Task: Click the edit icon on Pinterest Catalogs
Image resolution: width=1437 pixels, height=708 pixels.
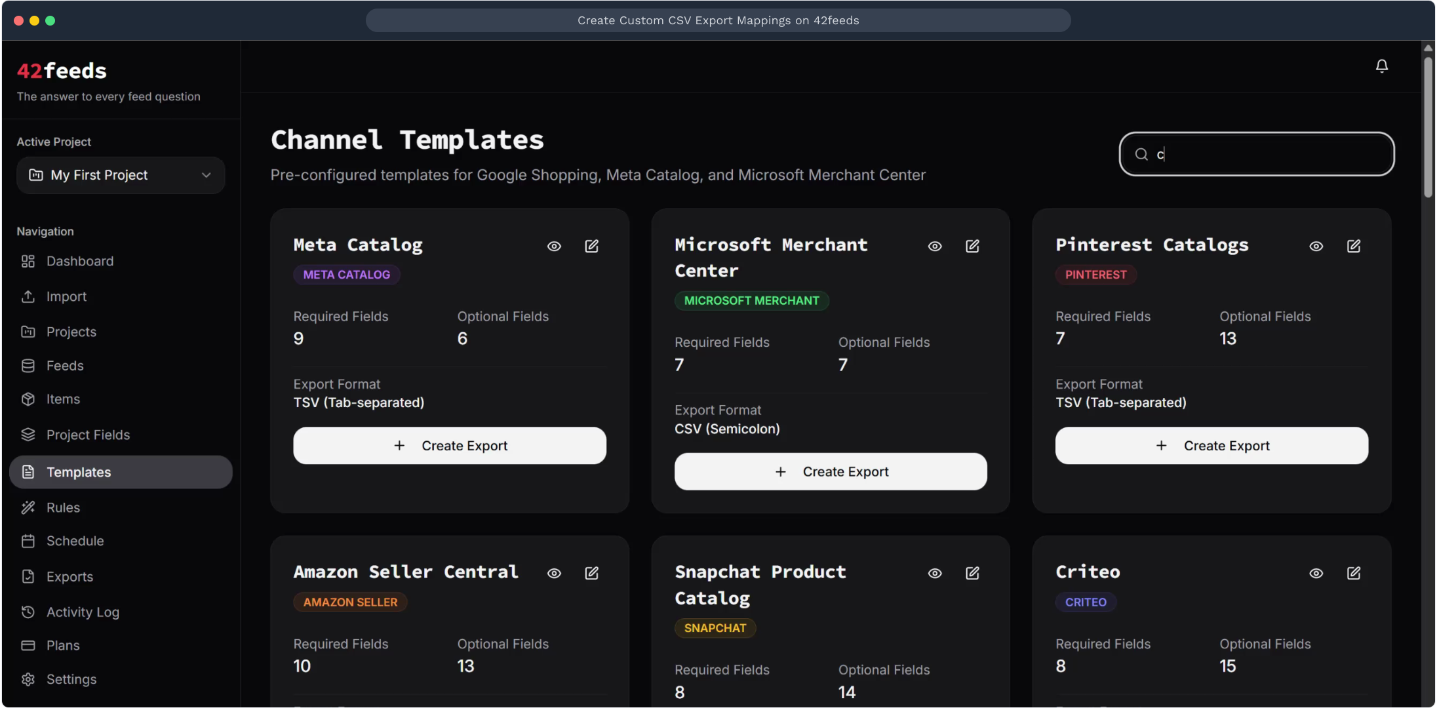Action: point(1353,246)
